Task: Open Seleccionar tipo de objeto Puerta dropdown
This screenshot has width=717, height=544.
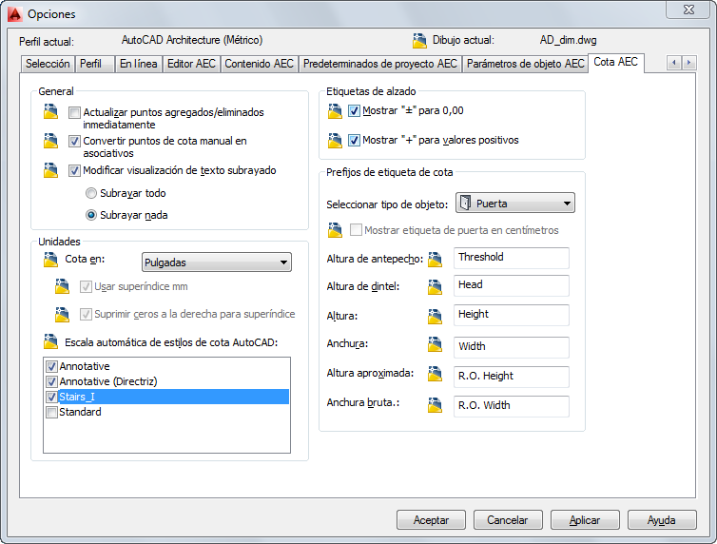Action: [x=514, y=203]
